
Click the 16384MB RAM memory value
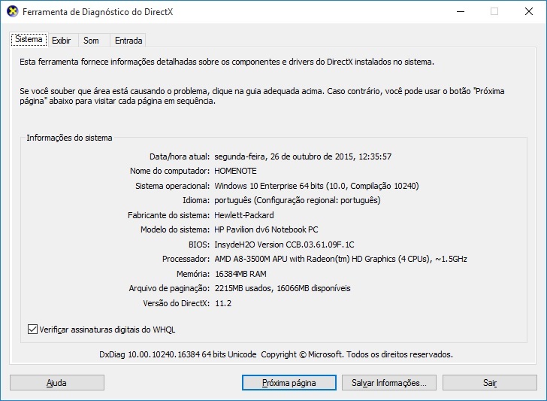240,274
